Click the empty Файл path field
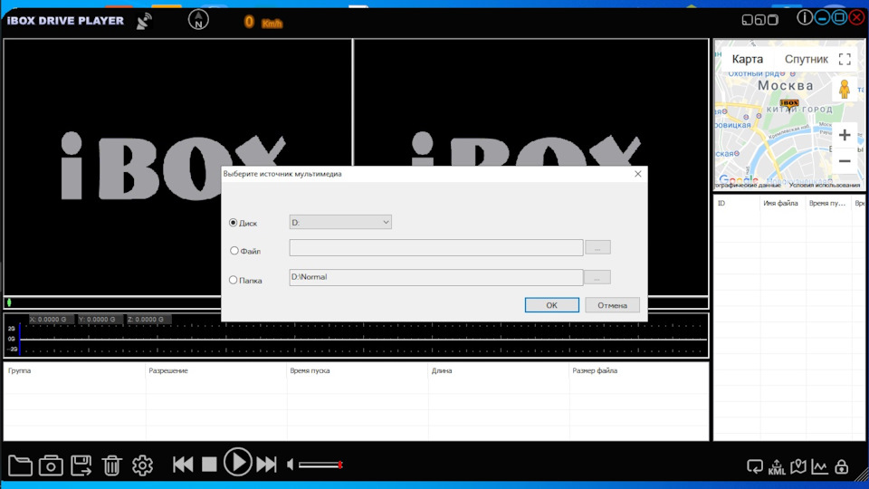 click(436, 248)
